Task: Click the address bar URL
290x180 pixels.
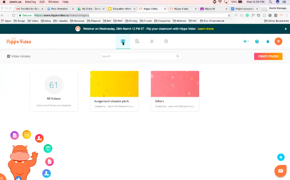Action: click(62, 15)
